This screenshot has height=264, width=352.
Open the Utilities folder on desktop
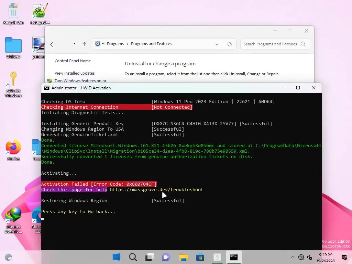click(x=13, y=48)
